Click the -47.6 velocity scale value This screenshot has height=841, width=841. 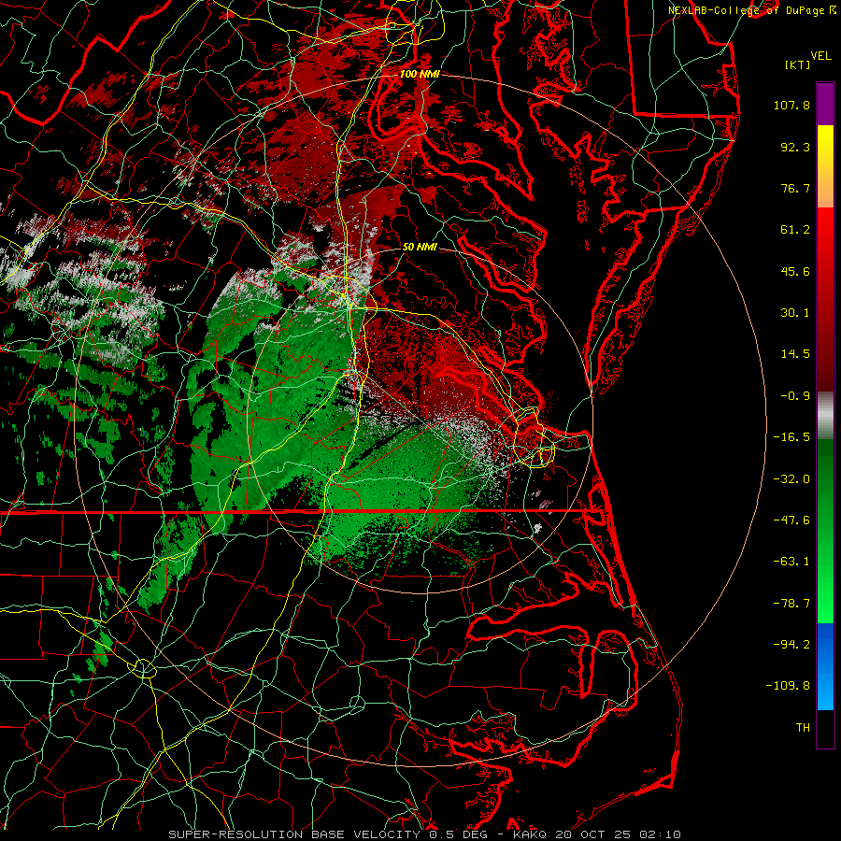point(791,520)
